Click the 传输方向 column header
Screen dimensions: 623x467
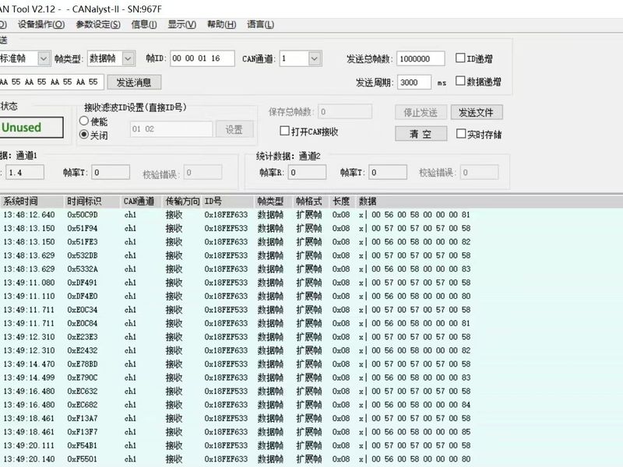tap(182, 202)
